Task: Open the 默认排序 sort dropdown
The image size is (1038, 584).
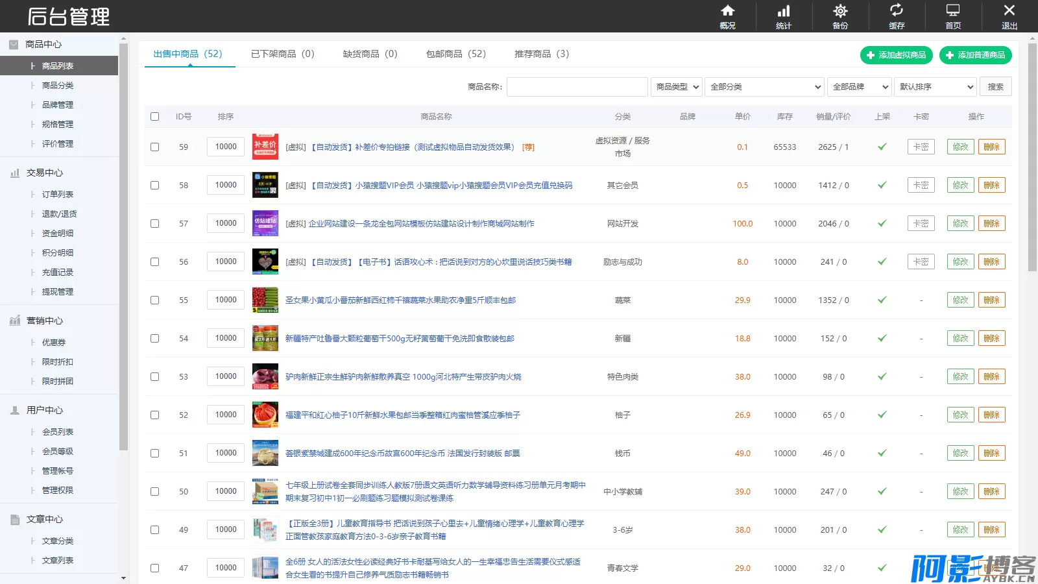Action: pyautogui.click(x=936, y=87)
